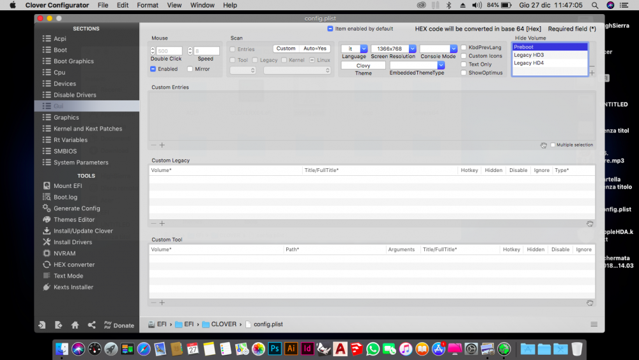Screen dimensions: 639x360
Task: Open the Window menu
Action: [202, 5]
